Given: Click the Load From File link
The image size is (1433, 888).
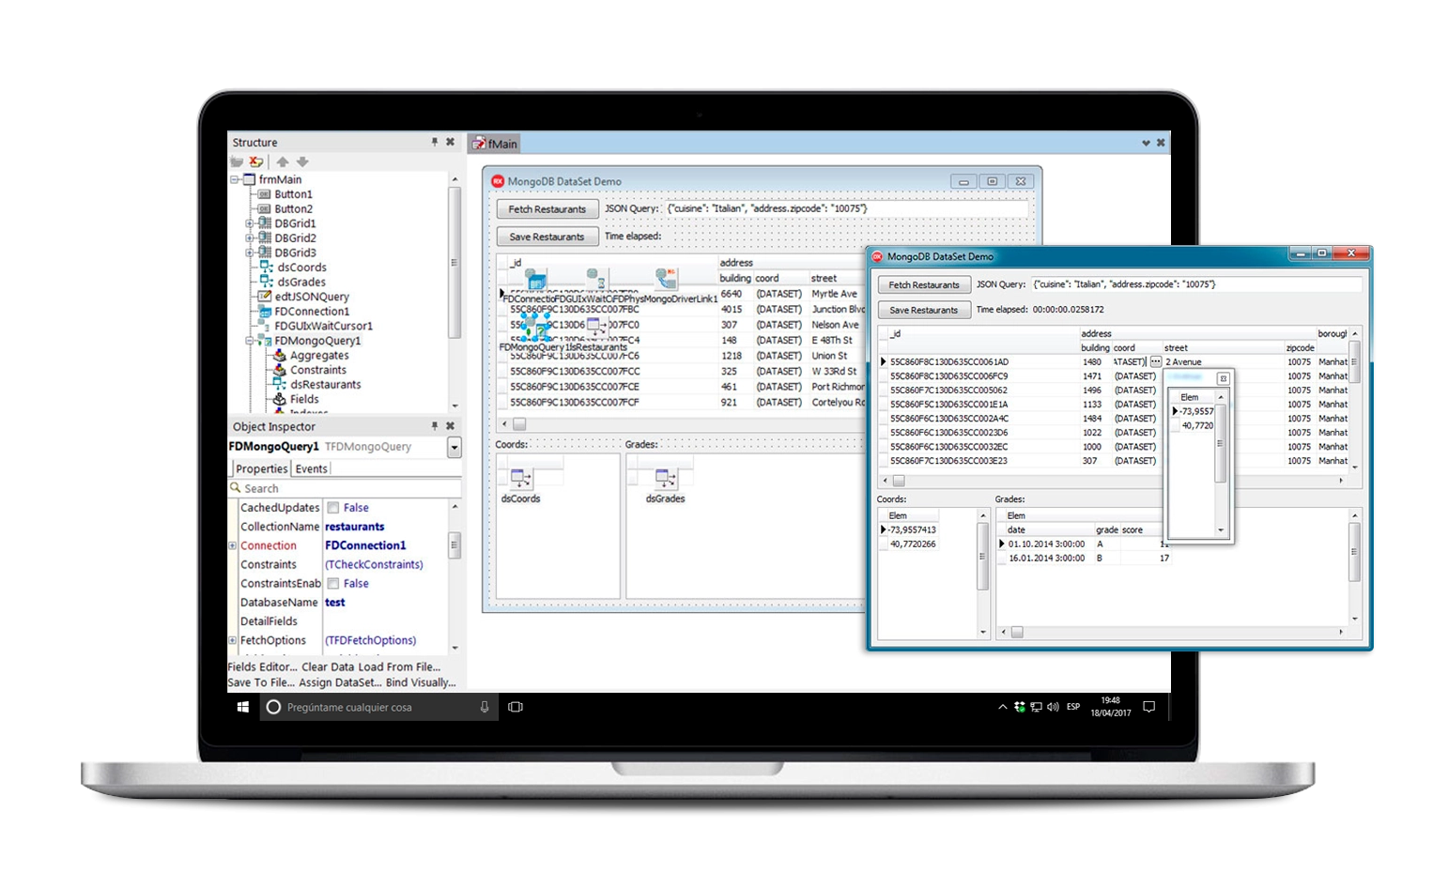Looking at the screenshot, I should pyautogui.click(x=399, y=667).
